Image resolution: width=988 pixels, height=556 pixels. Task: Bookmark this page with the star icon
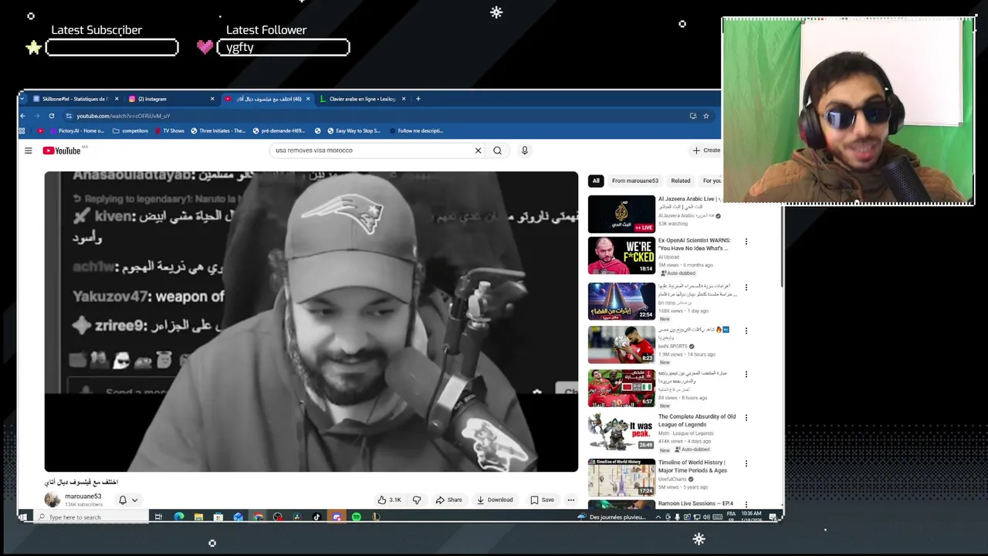tap(705, 116)
